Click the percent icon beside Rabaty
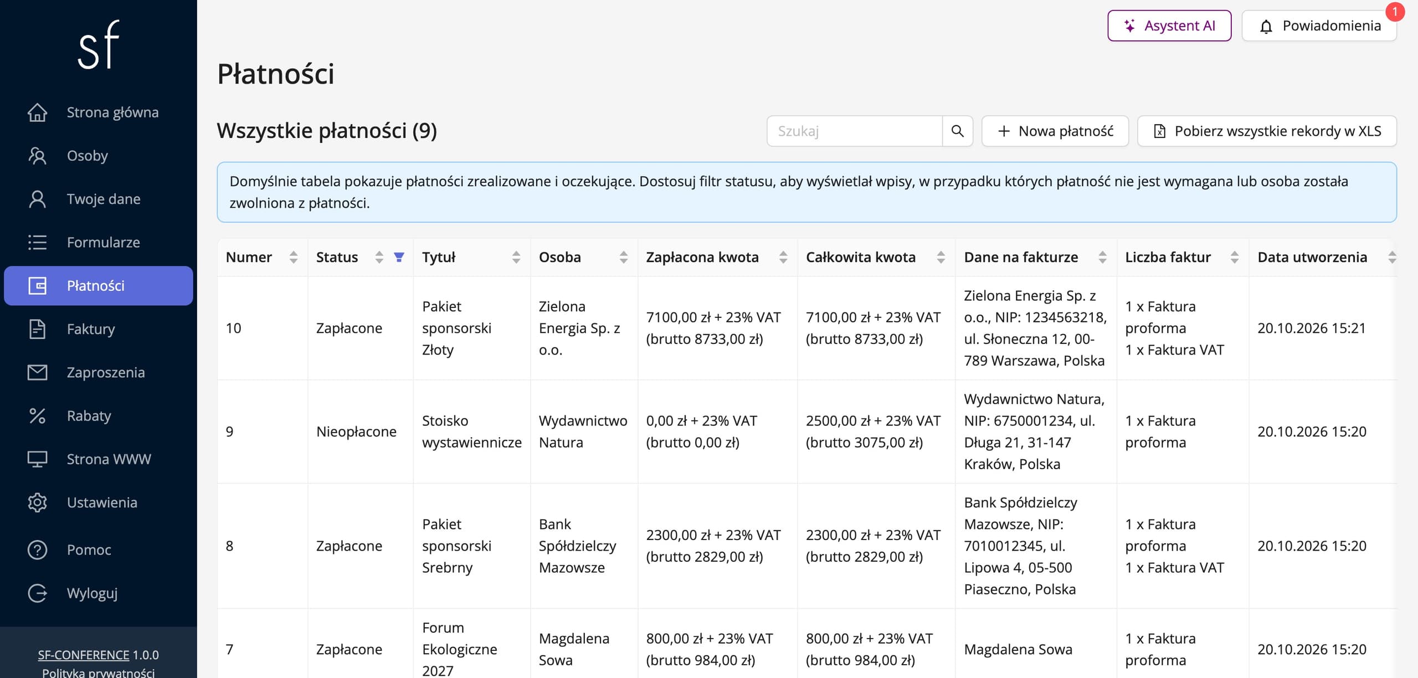This screenshot has height=678, width=1418. pos(37,415)
